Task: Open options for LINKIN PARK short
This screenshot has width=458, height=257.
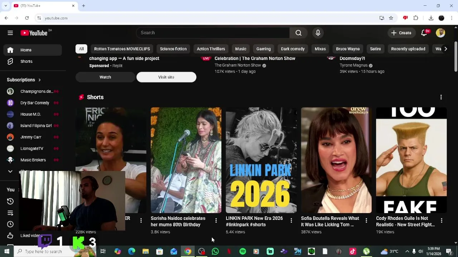Action: pyautogui.click(x=291, y=221)
